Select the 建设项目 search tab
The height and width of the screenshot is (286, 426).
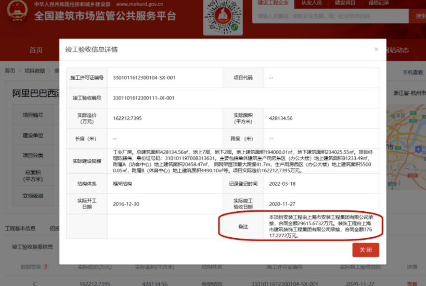point(345,3)
